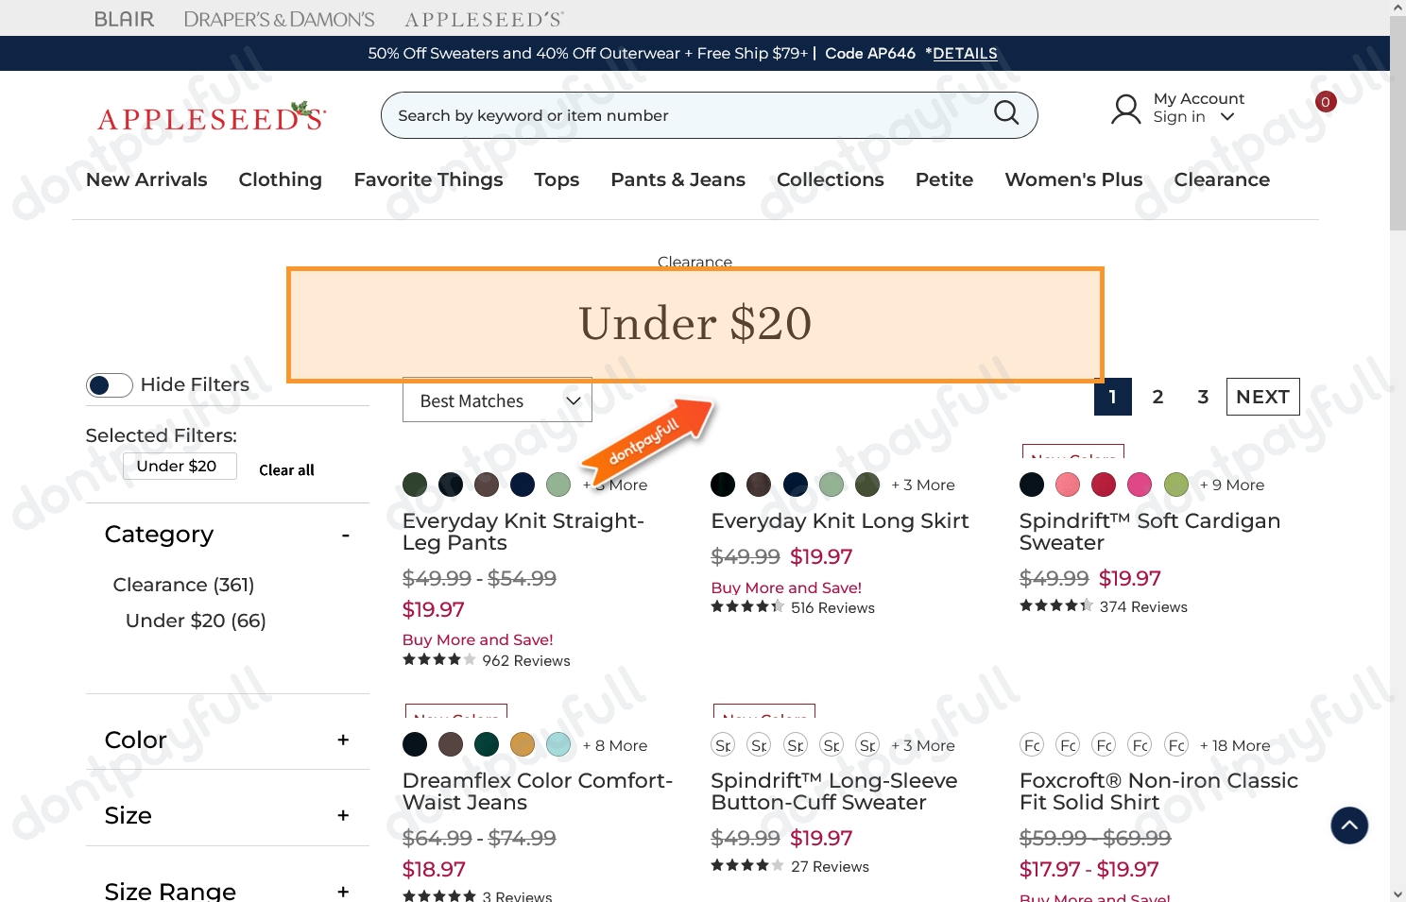Screen dimensions: 1406x902
Task: Select the first Fc swatch on Foxcroft Shirt
Action: pyautogui.click(x=1032, y=745)
